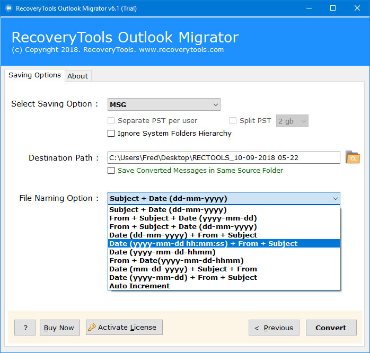This screenshot has width=370, height=353.
Task: Choose From + Date(yyyy-mm-dd-hhmm) option
Action: point(224,260)
